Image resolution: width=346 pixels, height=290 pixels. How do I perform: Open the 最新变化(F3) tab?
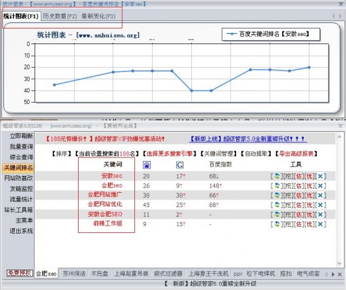point(98,16)
